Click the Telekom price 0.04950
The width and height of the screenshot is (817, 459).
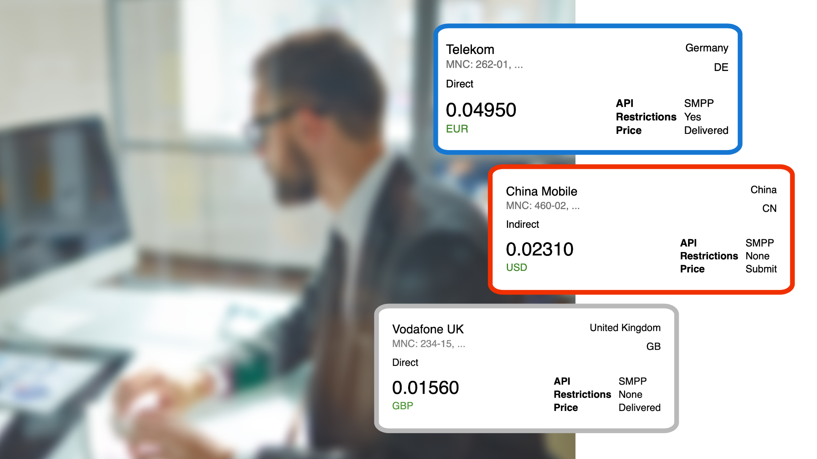[x=481, y=110]
